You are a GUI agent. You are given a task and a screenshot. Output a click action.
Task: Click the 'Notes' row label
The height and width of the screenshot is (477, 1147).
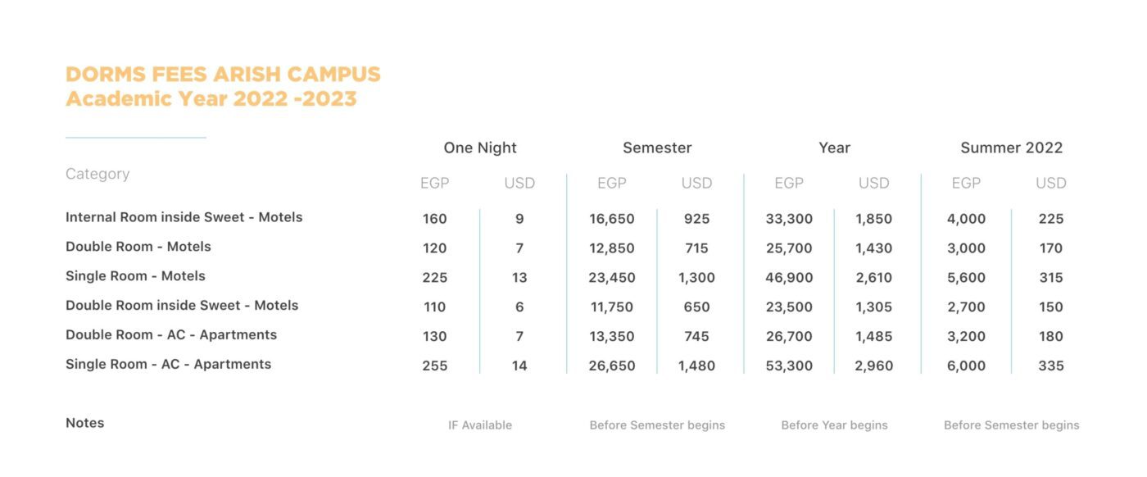click(85, 423)
